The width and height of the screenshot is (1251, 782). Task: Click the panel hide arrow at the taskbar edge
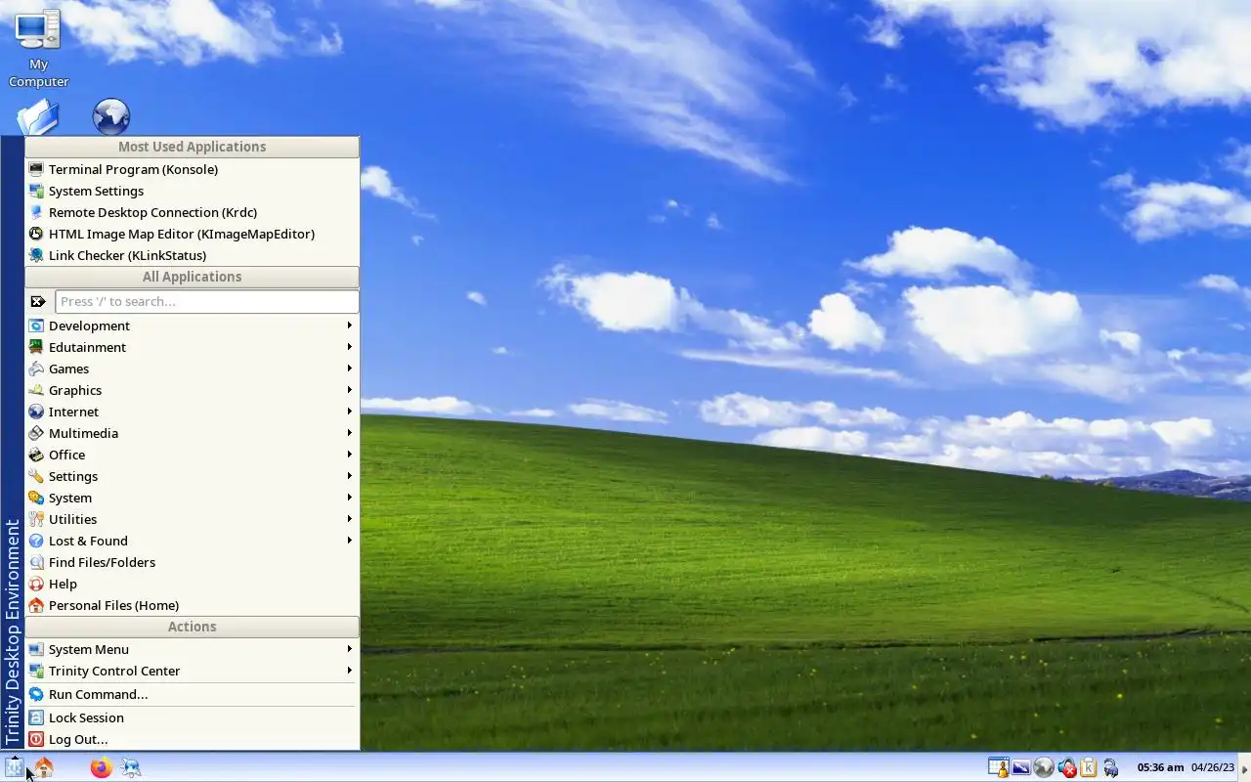1245,767
